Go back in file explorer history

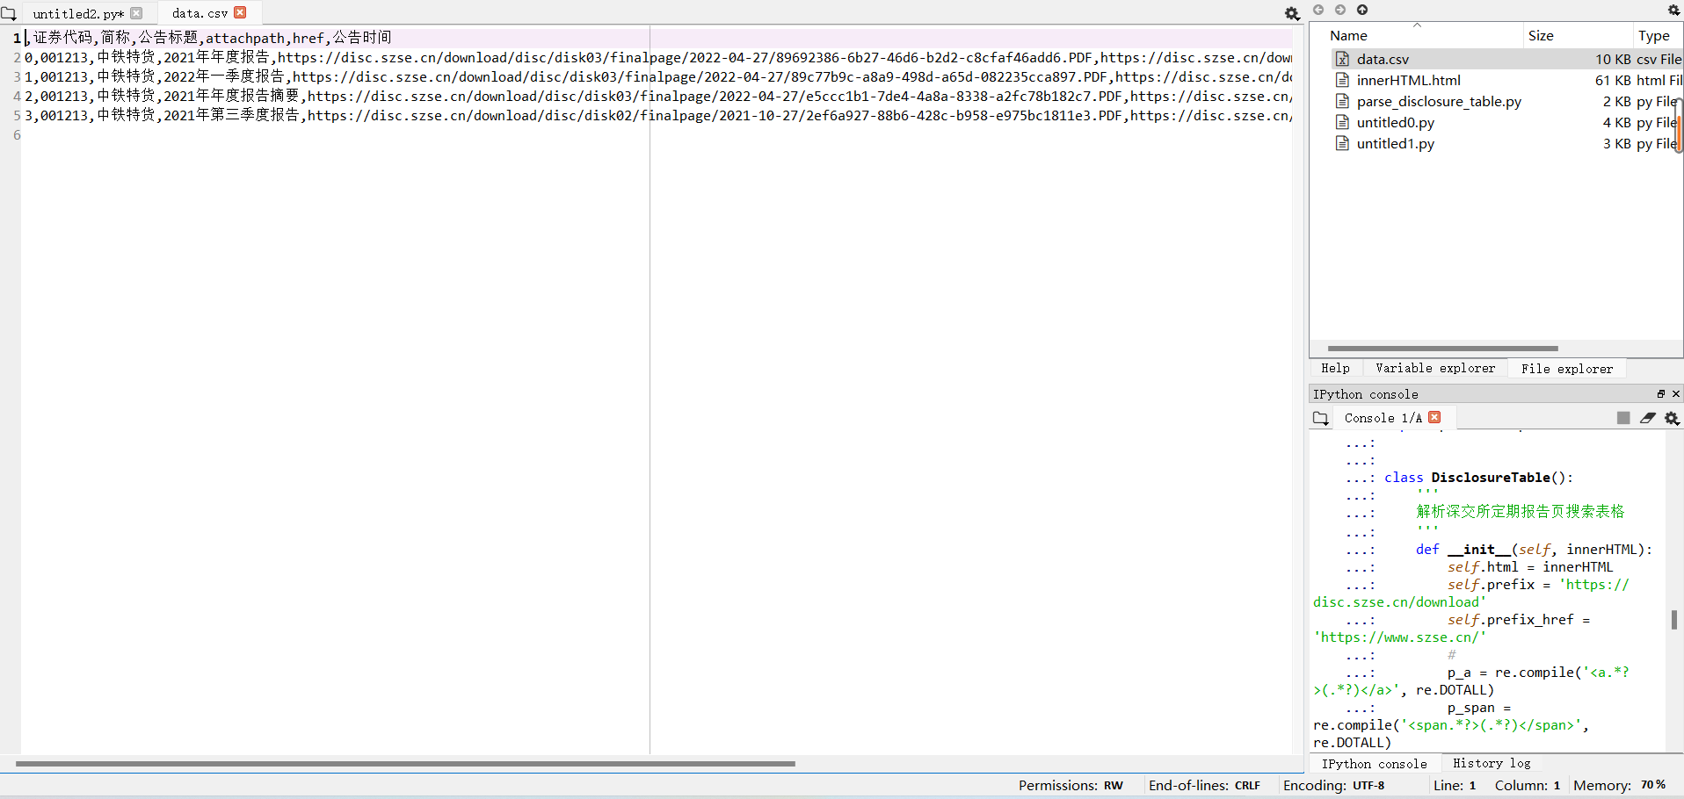click(1317, 10)
